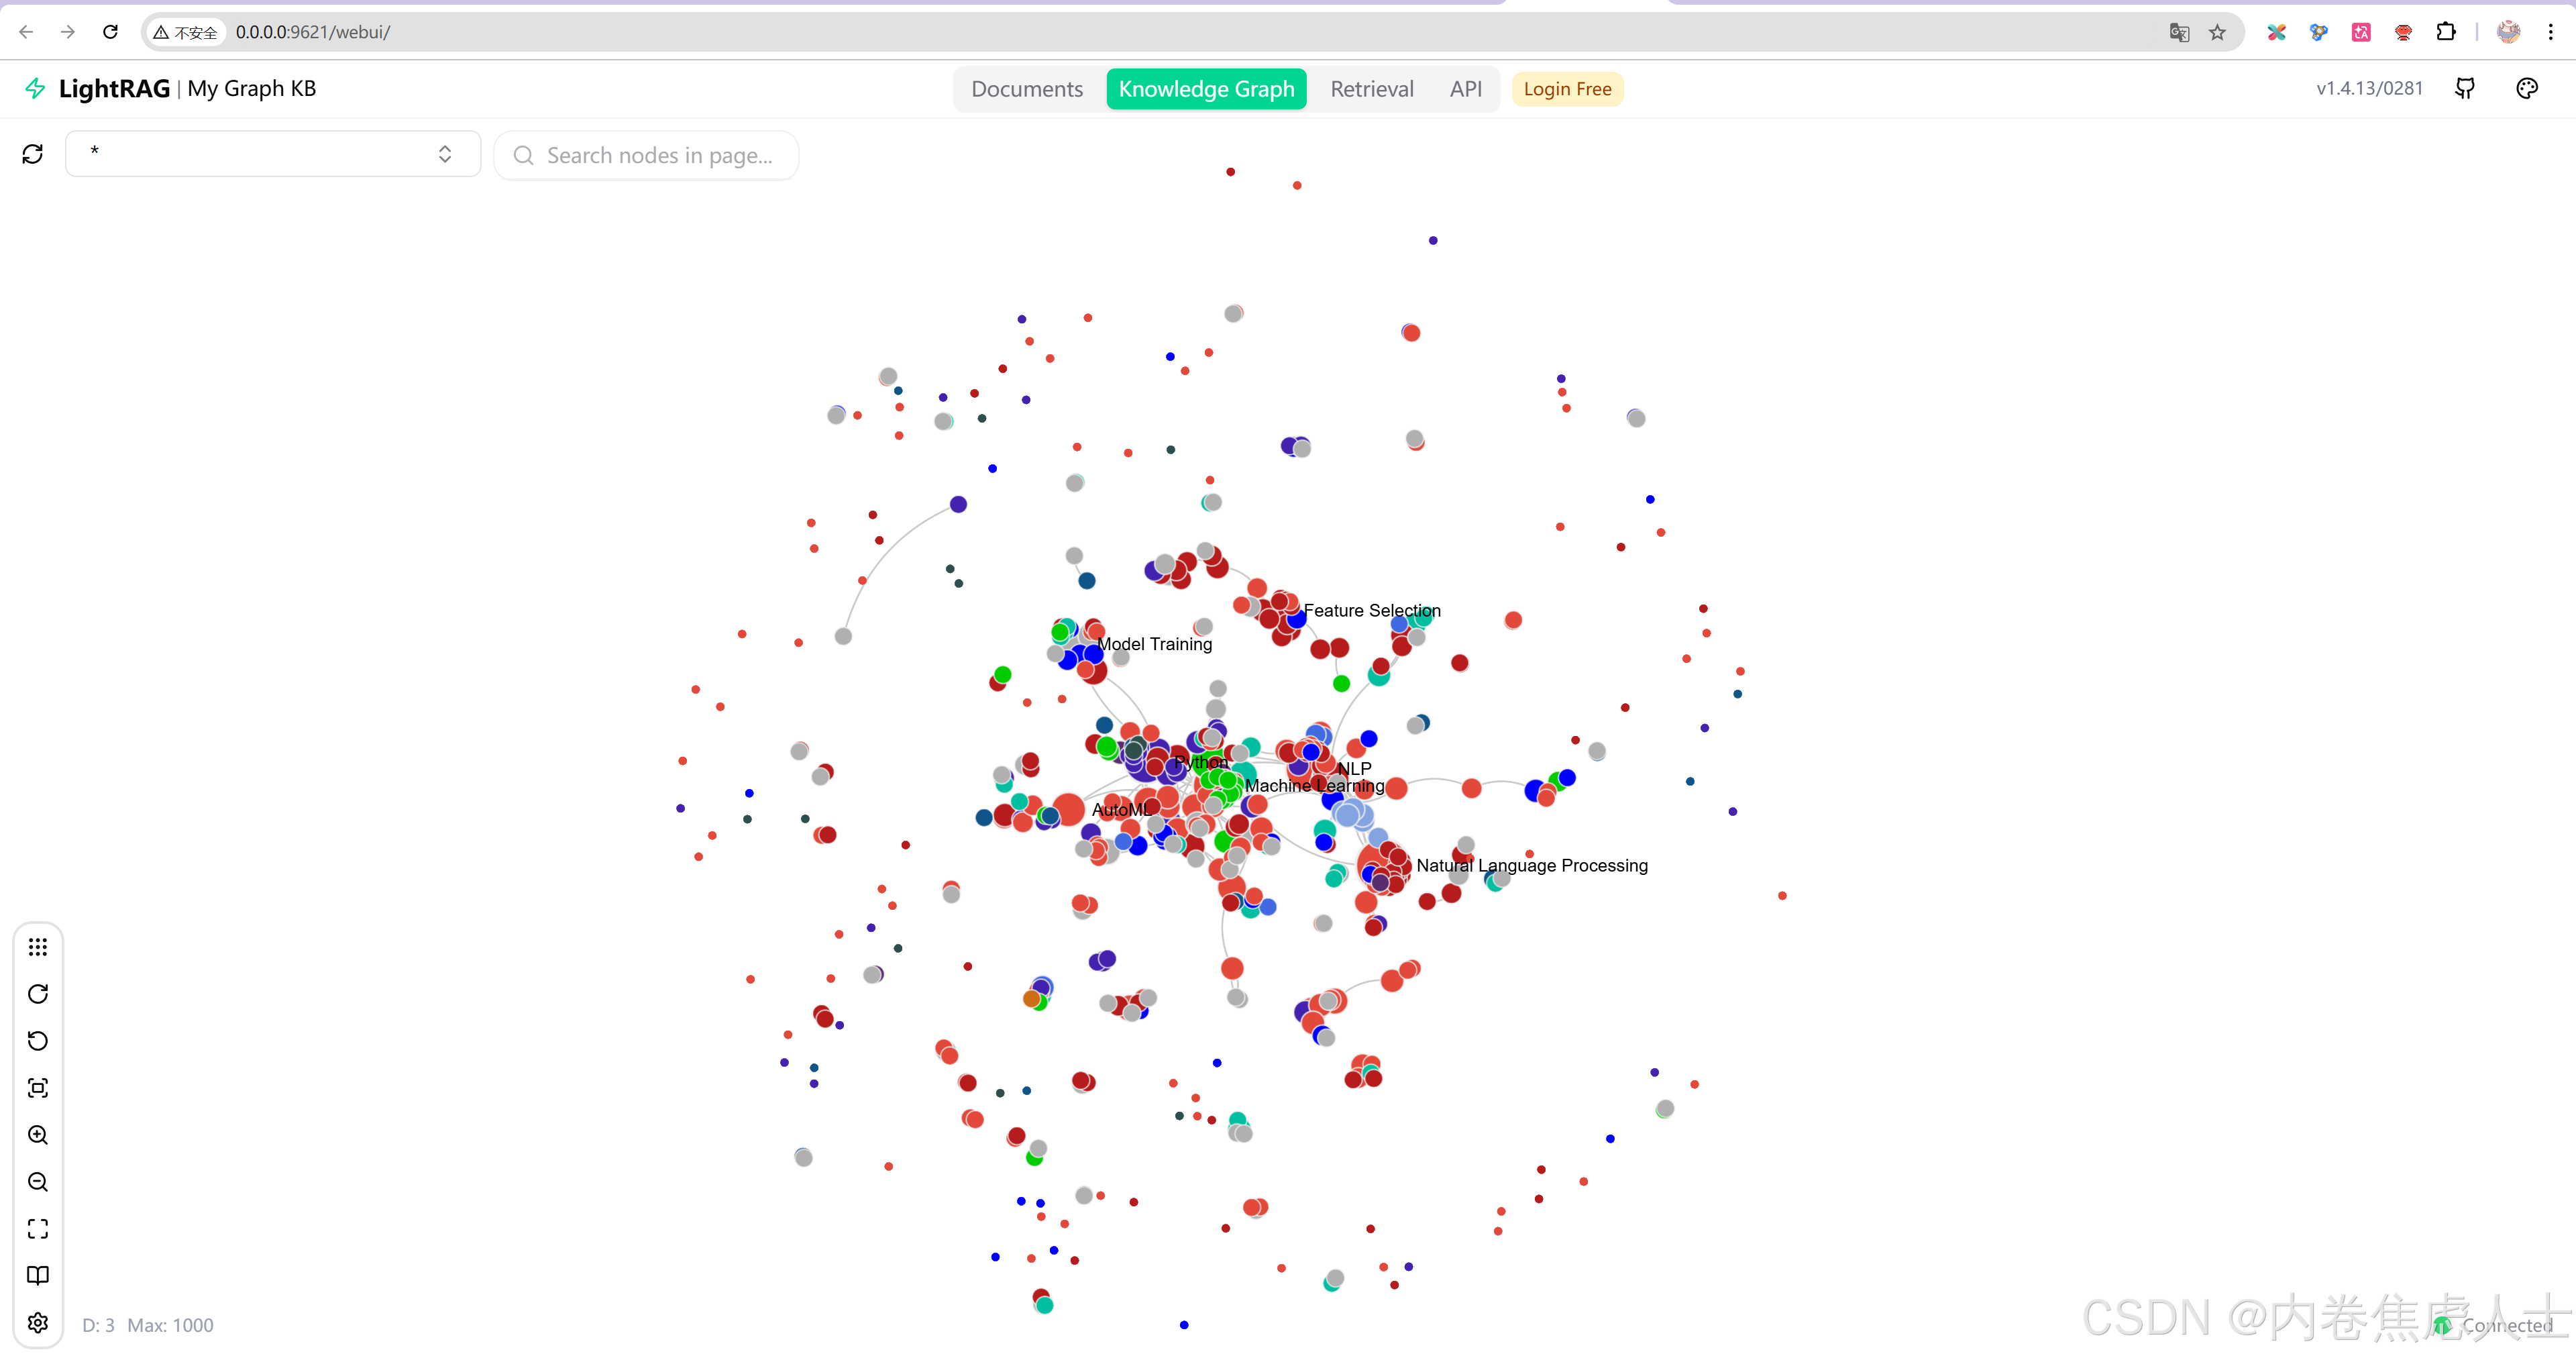Image resolution: width=2576 pixels, height=1360 pixels.
Task: Click the Login Free button
Action: point(1566,89)
